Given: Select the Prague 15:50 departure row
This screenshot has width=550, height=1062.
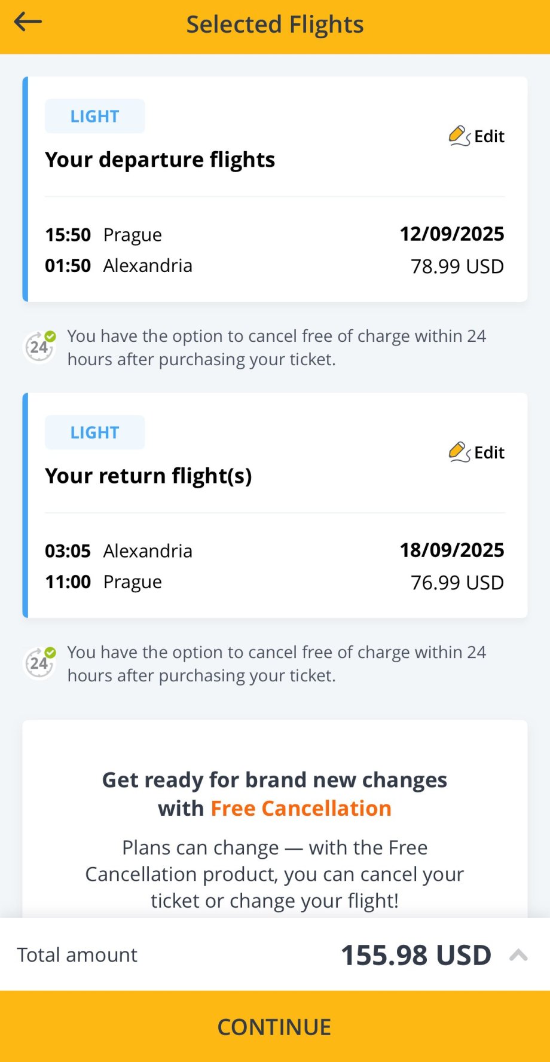Looking at the screenshot, I should (x=103, y=235).
